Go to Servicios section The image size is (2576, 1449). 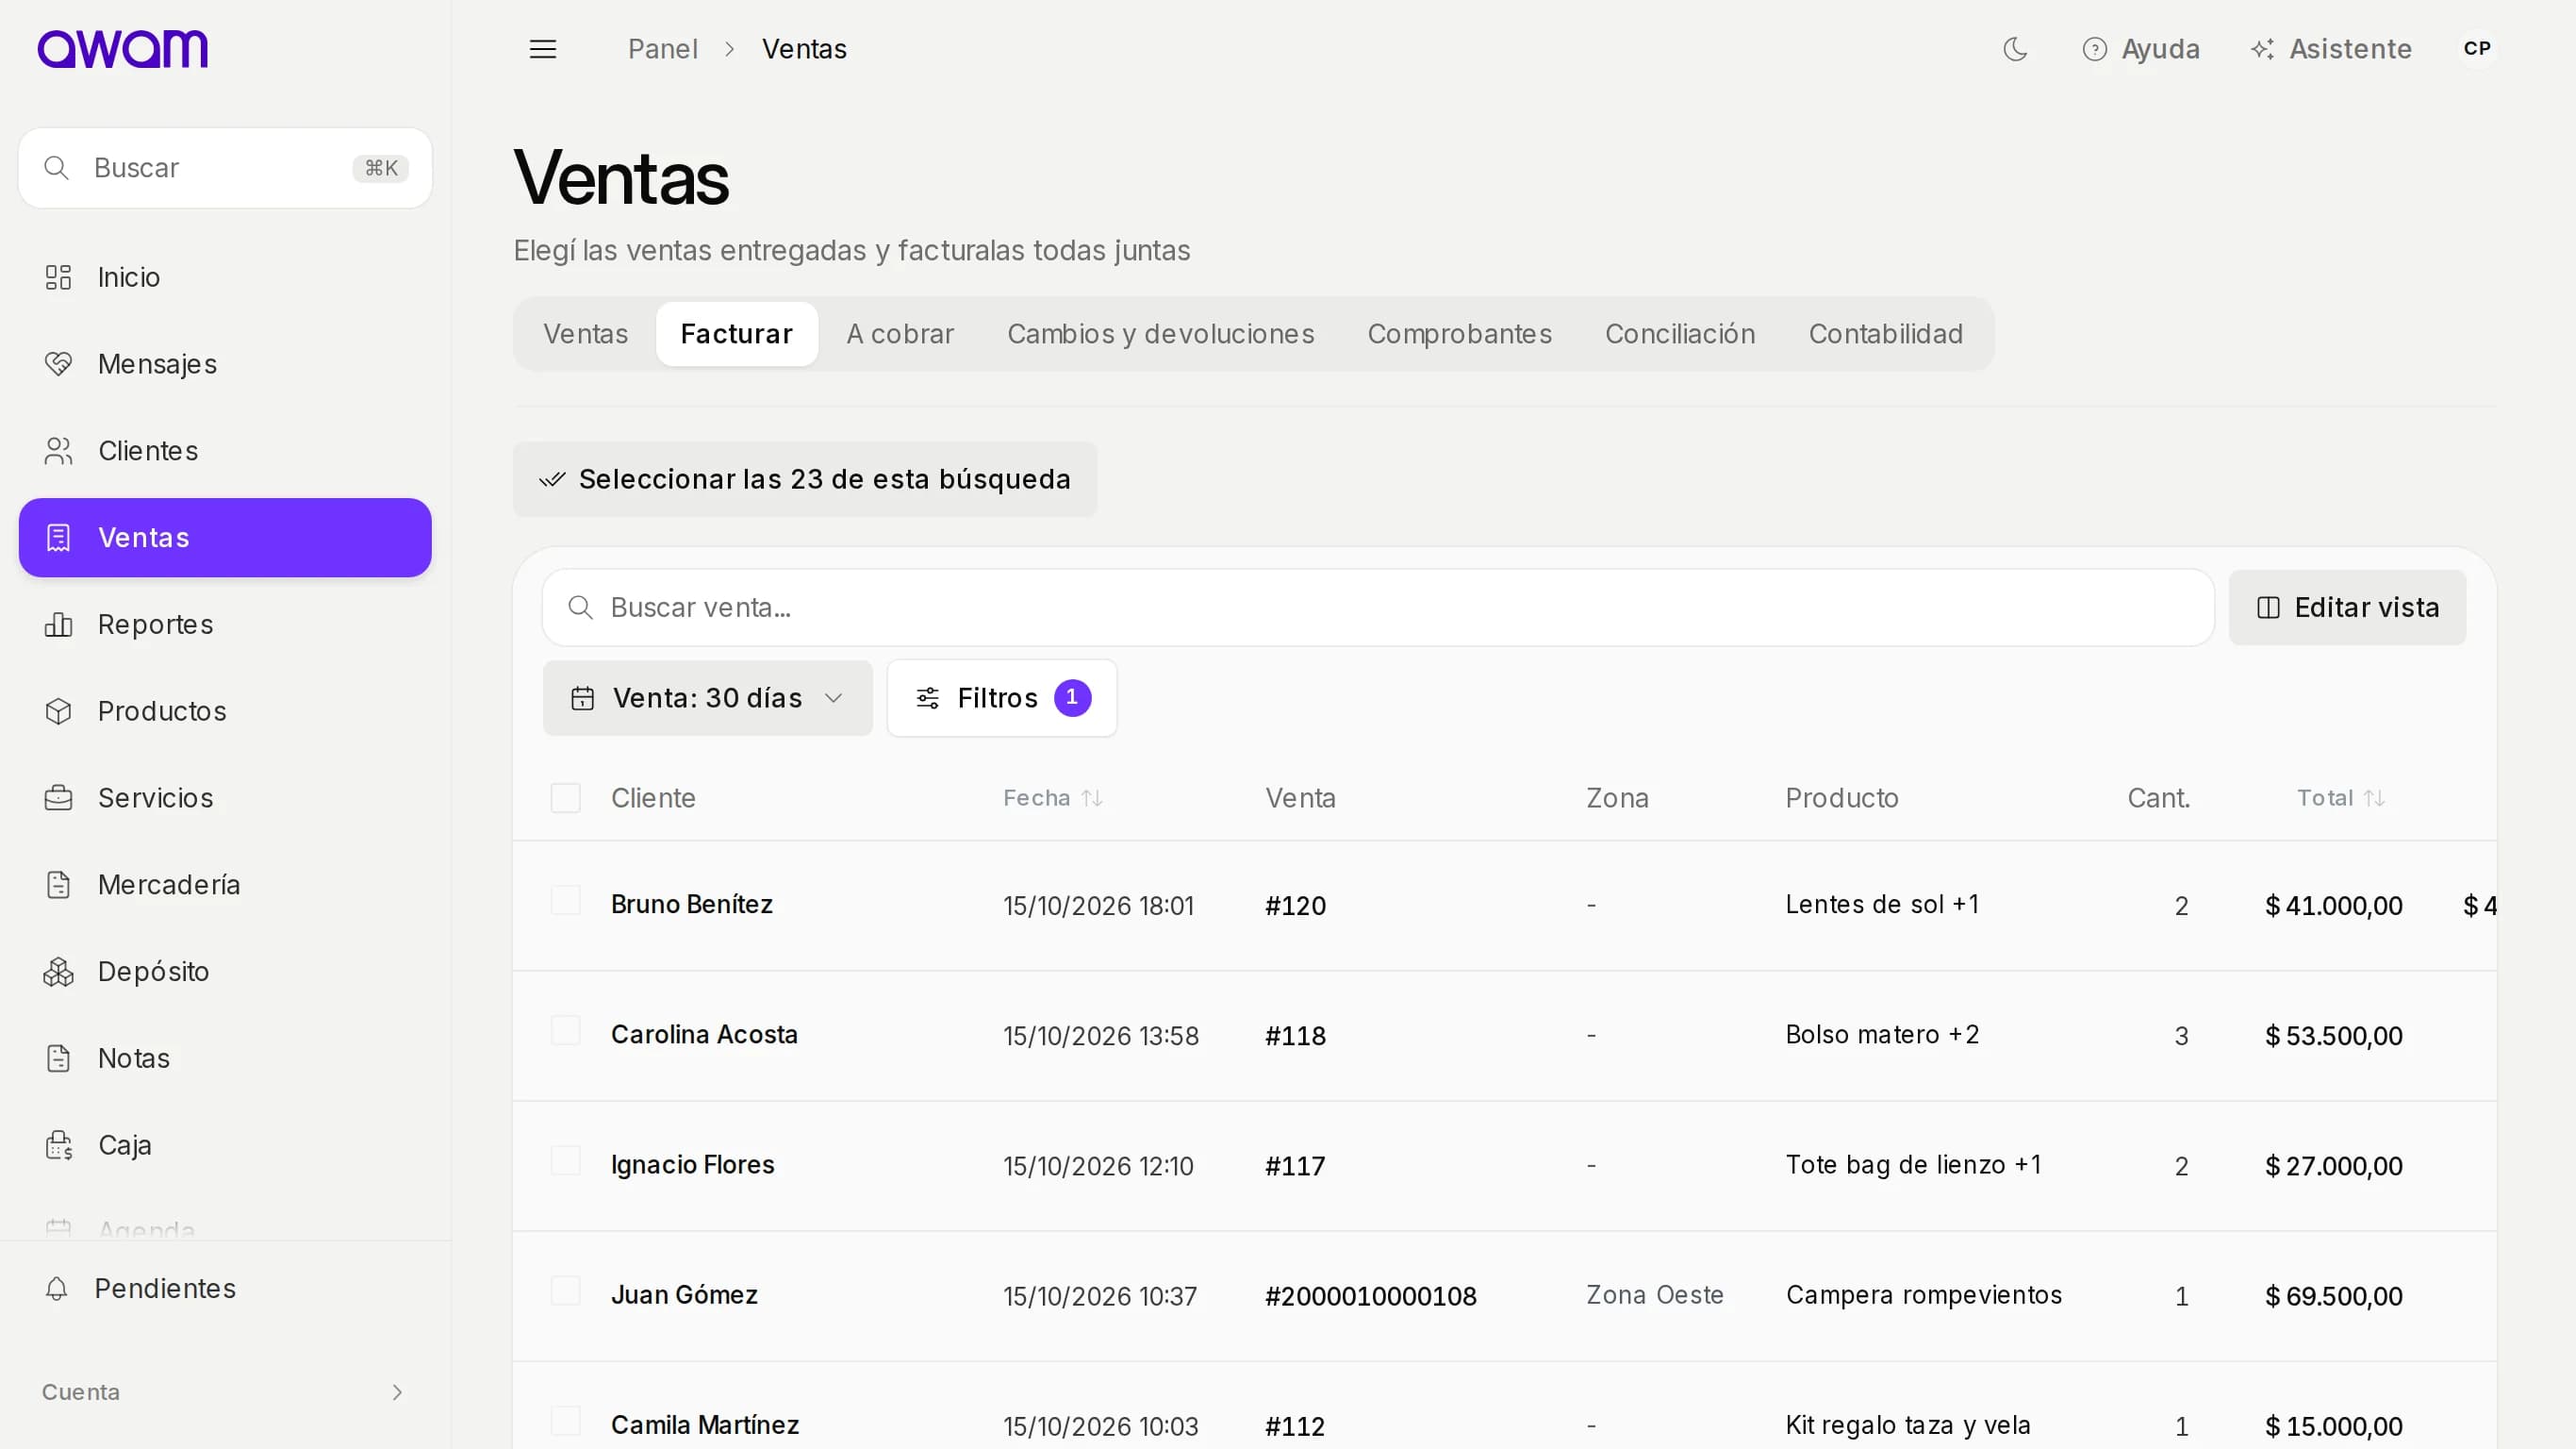[x=225, y=798]
